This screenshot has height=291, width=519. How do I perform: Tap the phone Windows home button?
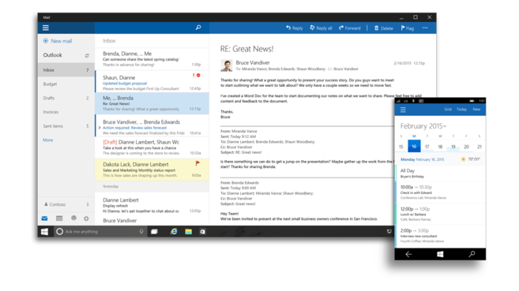tap(440, 254)
